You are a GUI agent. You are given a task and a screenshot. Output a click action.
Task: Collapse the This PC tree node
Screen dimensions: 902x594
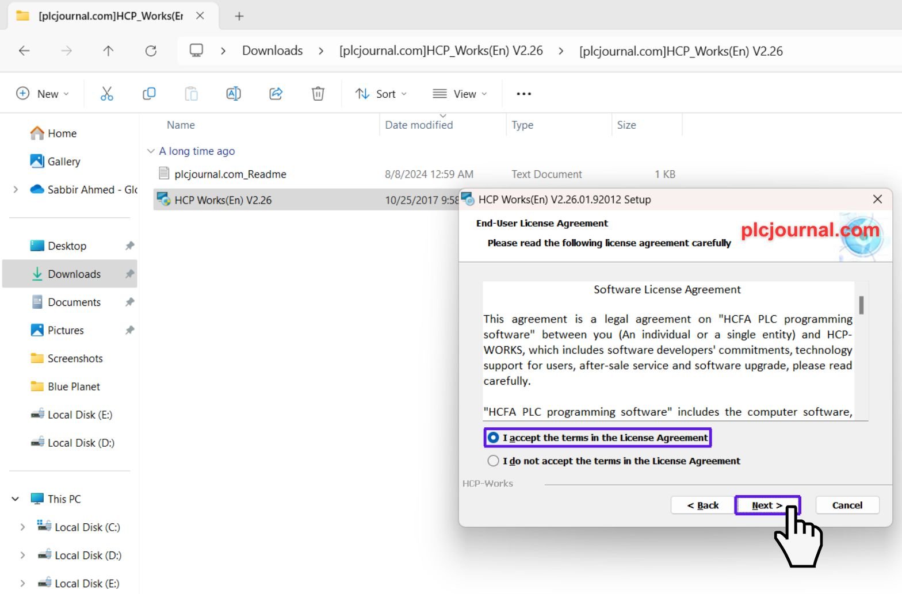tap(16, 499)
